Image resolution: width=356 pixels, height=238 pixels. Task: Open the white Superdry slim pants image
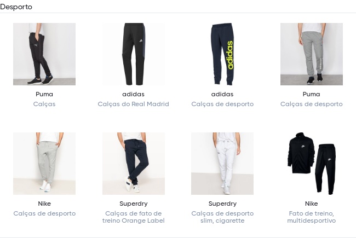(x=222, y=164)
